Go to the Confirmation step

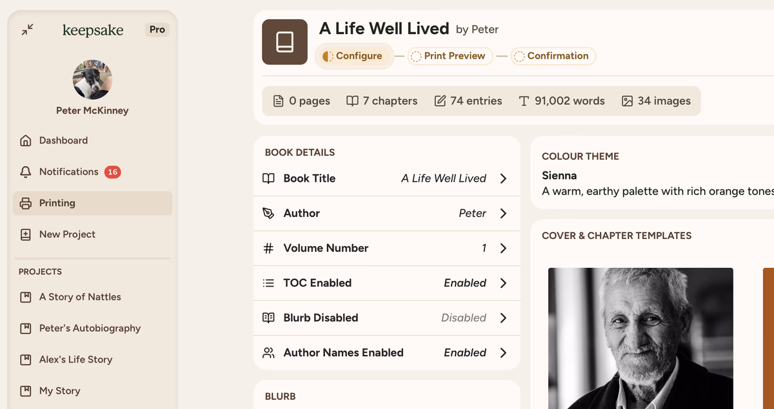click(x=553, y=56)
